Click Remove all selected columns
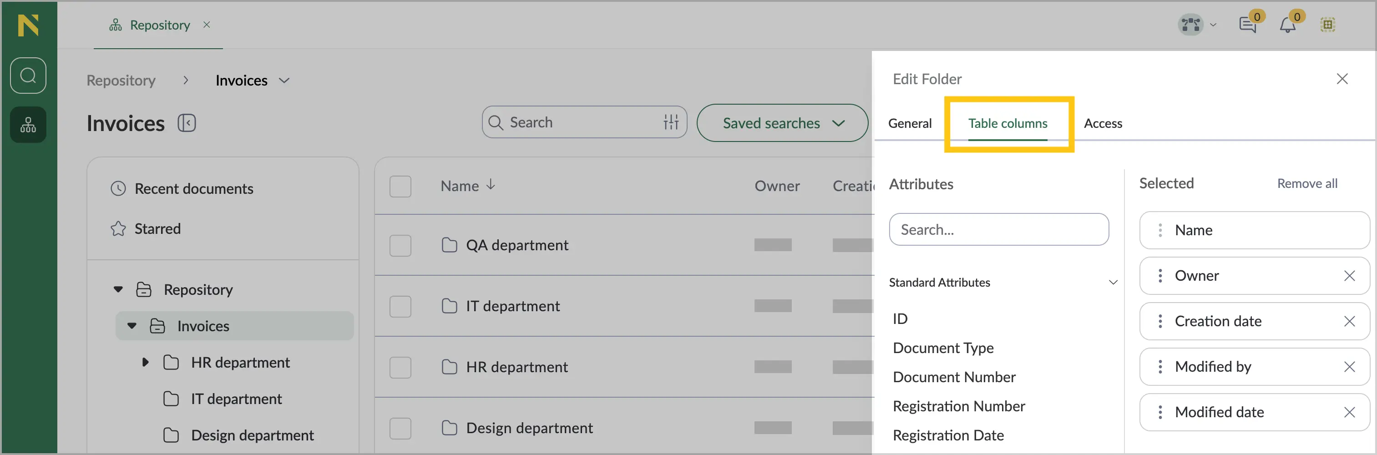Viewport: 1377px width, 455px height. click(x=1307, y=183)
